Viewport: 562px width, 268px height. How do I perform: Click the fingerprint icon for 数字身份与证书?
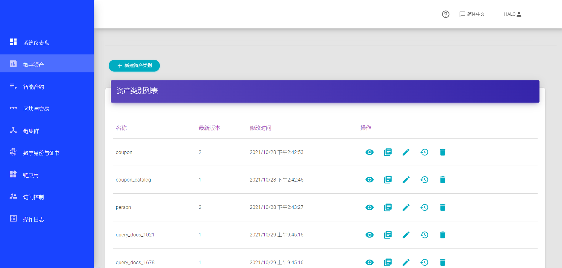[x=13, y=152]
